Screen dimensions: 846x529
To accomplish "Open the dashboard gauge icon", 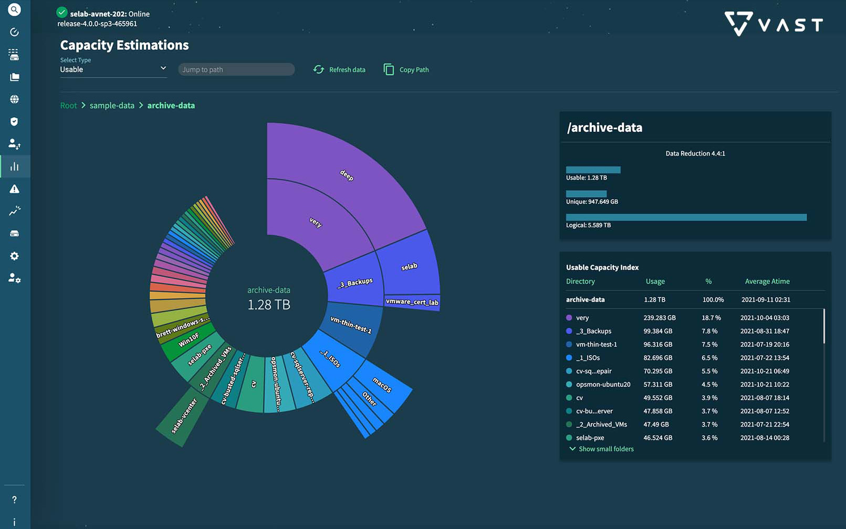I will coord(14,32).
